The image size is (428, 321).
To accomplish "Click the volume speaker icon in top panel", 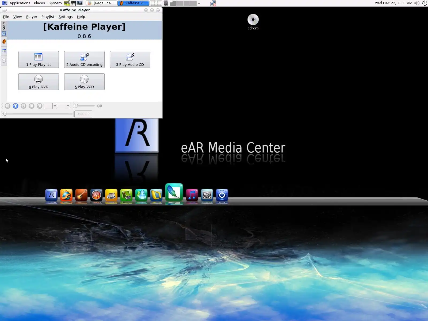I will click(417, 3).
